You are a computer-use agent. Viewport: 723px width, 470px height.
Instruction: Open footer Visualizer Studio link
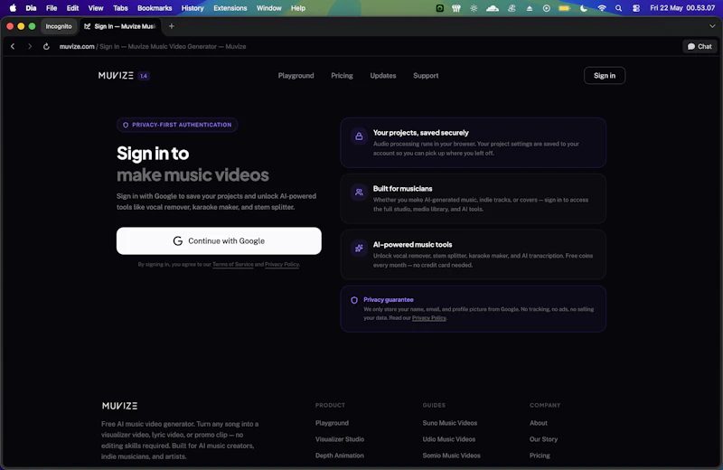340,439
